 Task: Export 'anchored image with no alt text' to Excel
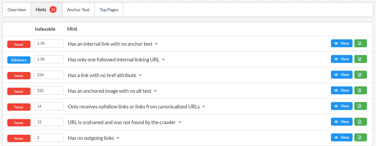(x=360, y=91)
